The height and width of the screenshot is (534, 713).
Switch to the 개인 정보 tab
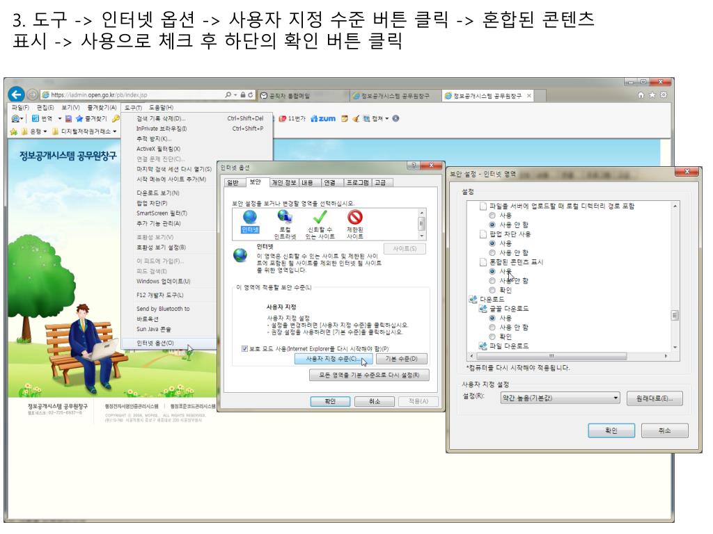[284, 183]
